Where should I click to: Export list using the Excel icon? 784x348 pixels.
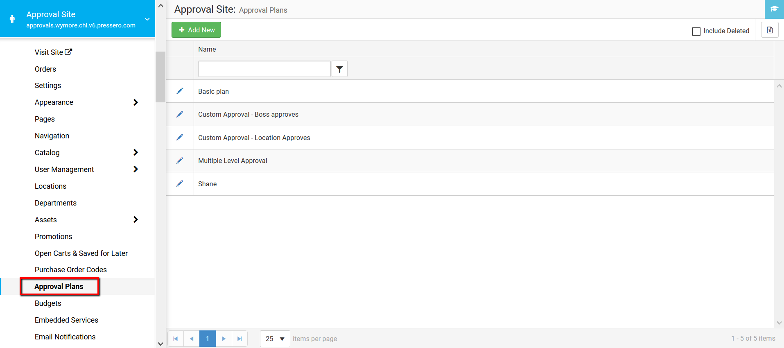click(770, 30)
